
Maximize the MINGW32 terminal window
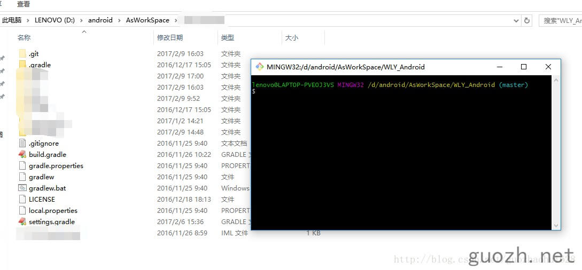click(524, 67)
